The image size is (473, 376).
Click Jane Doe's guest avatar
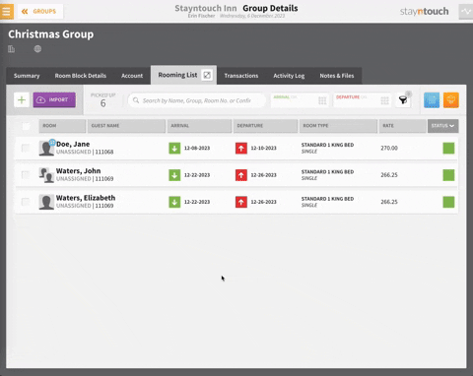coord(46,149)
